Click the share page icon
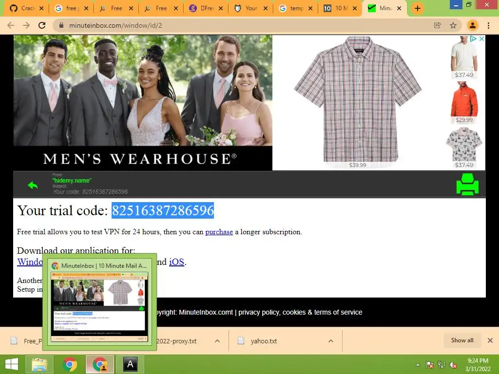This screenshot has width=499, height=374. coord(437,25)
